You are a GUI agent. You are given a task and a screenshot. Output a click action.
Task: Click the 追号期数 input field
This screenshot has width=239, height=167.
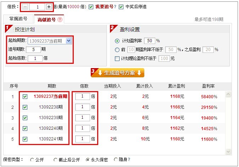pyautogui.click(x=33, y=50)
